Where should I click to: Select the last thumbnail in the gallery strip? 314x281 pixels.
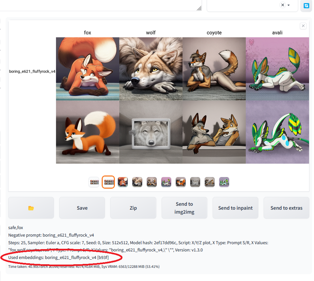(224, 182)
